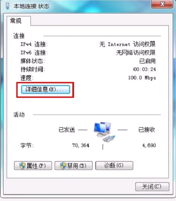The image size is (176, 201).
Task: Click the network adapter icon in title bar
Action: click(7, 6)
